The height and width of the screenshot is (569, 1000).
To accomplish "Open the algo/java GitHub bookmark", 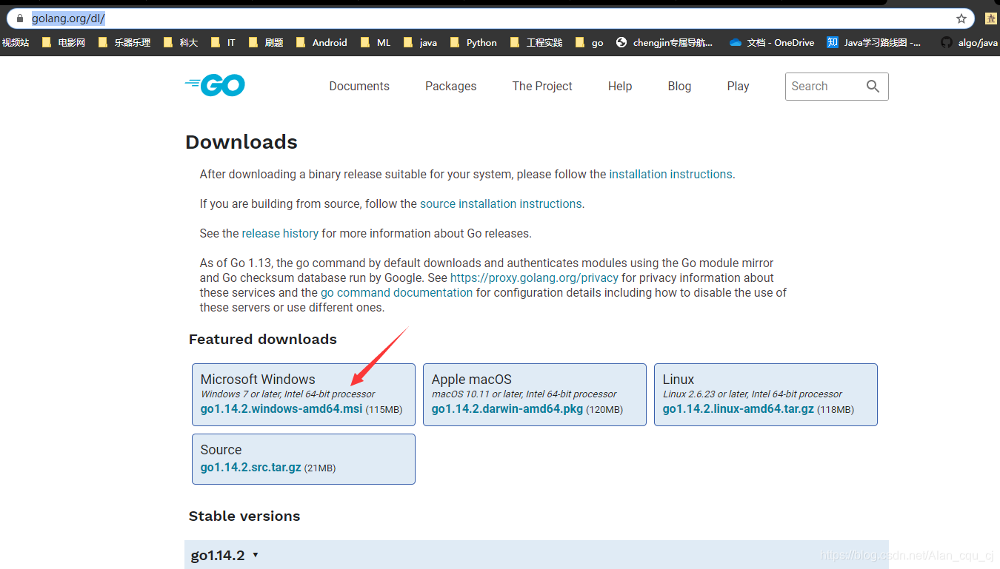I will (970, 43).
